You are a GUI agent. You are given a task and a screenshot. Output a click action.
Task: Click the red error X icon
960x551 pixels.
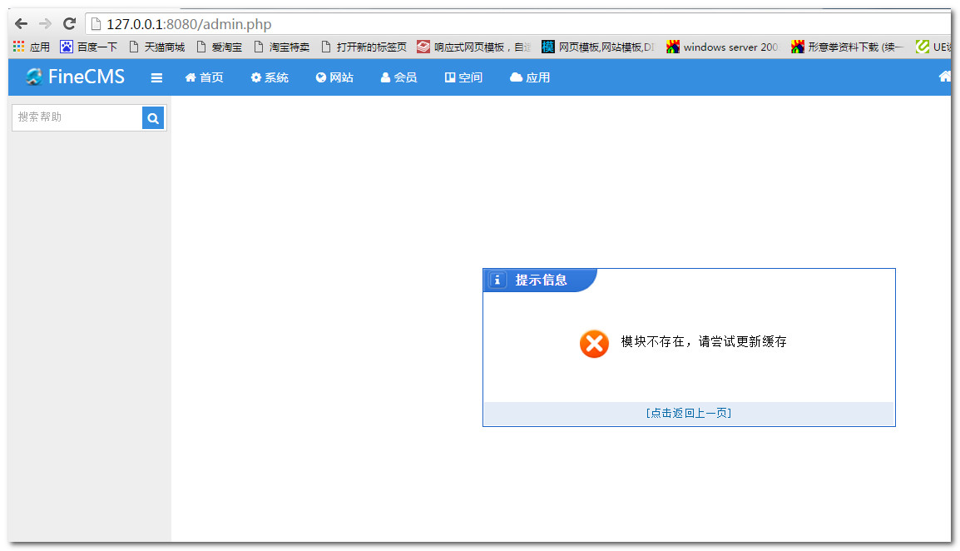[x=594, y=343]
